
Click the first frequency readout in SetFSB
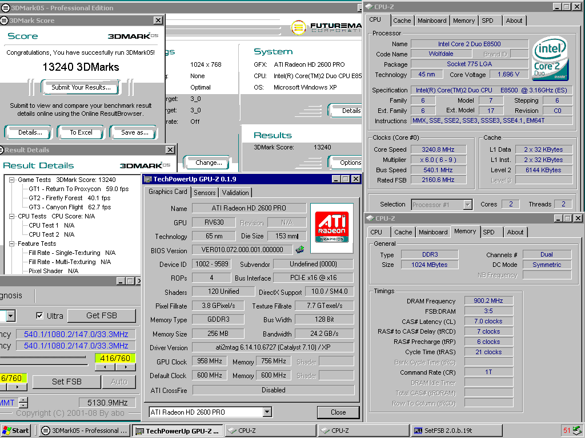point(76,334)
